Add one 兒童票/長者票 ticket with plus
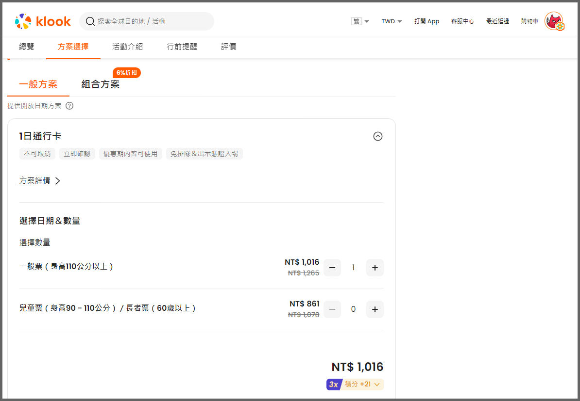 pyautogui.click(x=375, y=309)
